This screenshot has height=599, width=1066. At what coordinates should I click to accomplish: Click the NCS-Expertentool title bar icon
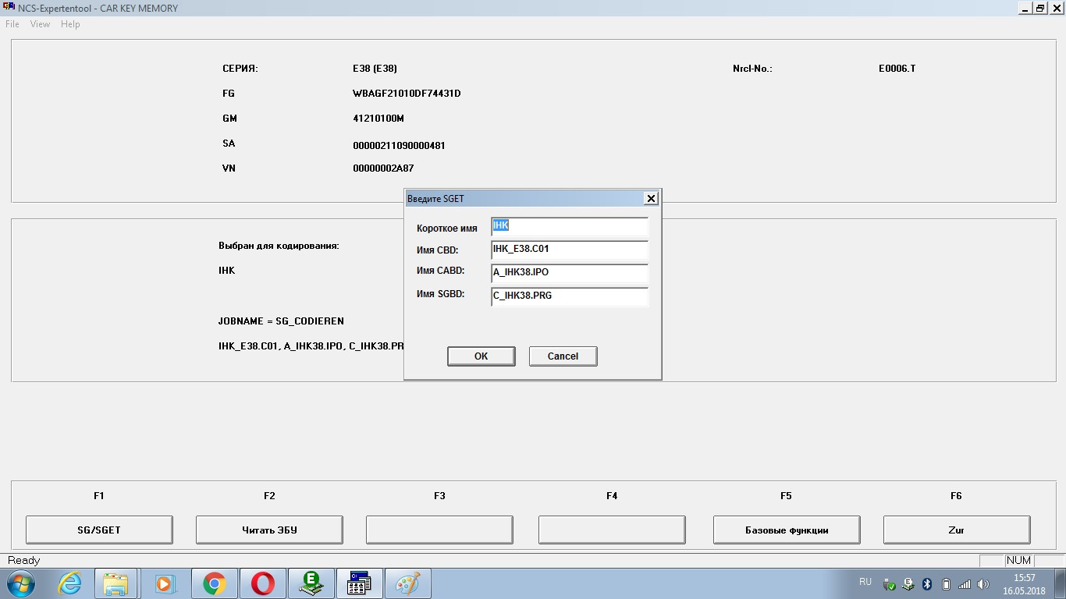9,8
